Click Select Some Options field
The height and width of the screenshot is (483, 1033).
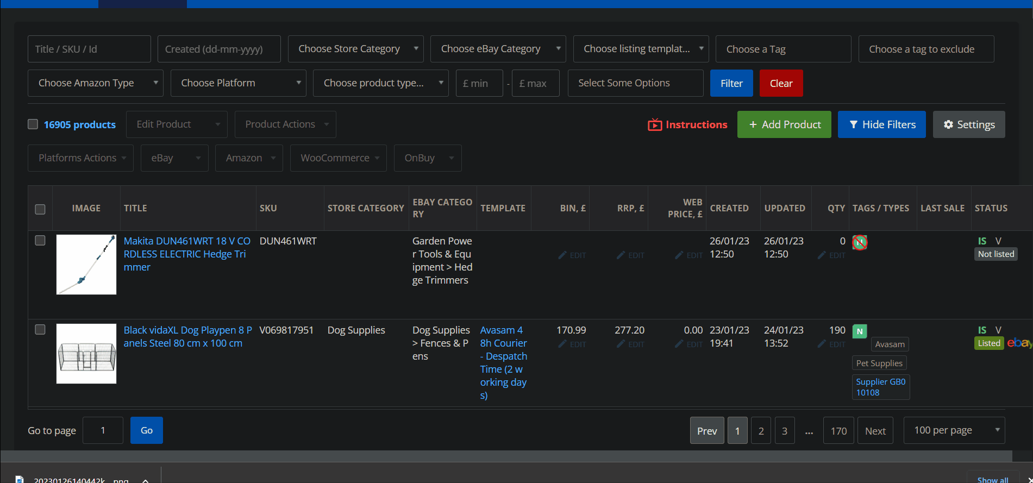tap(636, 83)
